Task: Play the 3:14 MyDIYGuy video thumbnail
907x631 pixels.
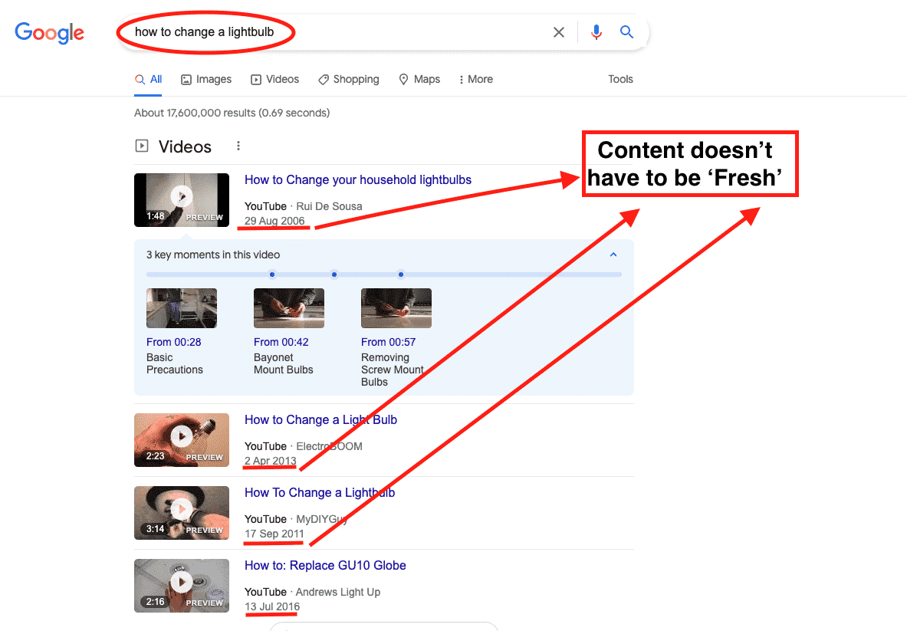Action: coord(182,513)
